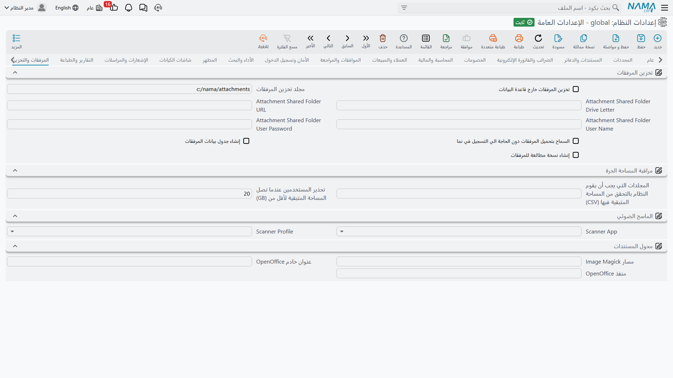
Task: Open the المزيد (more) menu icon
Action: [x=16, y=38]
